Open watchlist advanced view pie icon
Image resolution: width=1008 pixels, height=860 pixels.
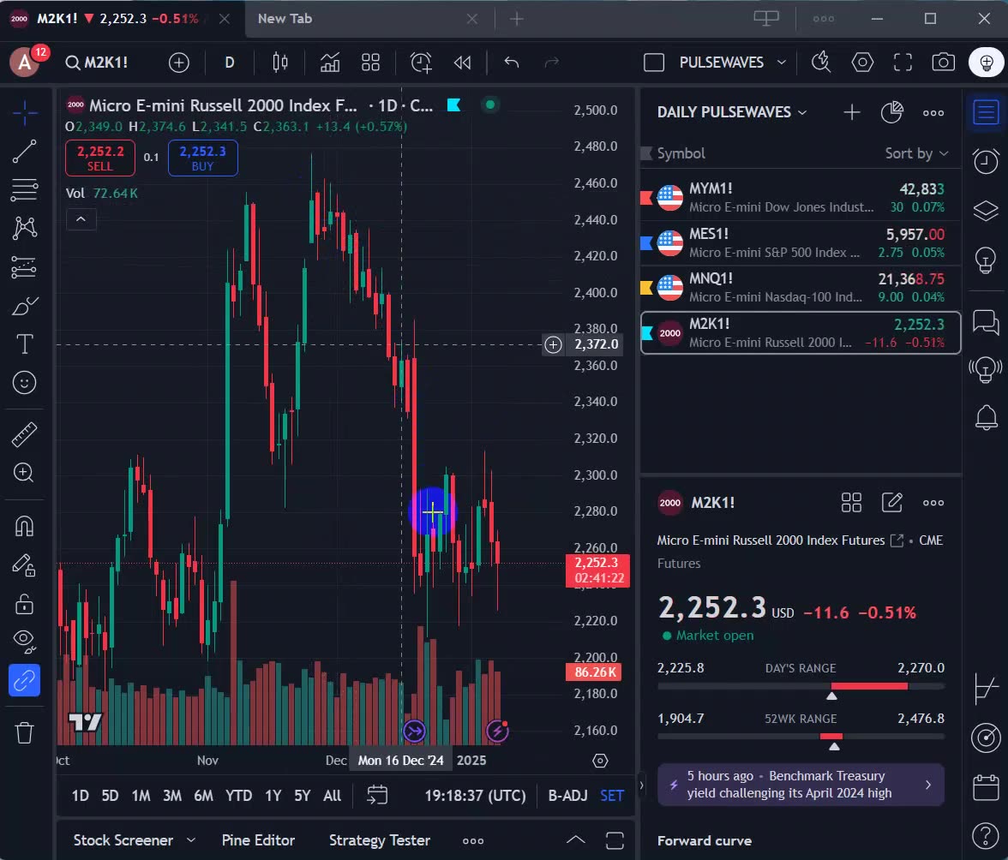(891, 112)
